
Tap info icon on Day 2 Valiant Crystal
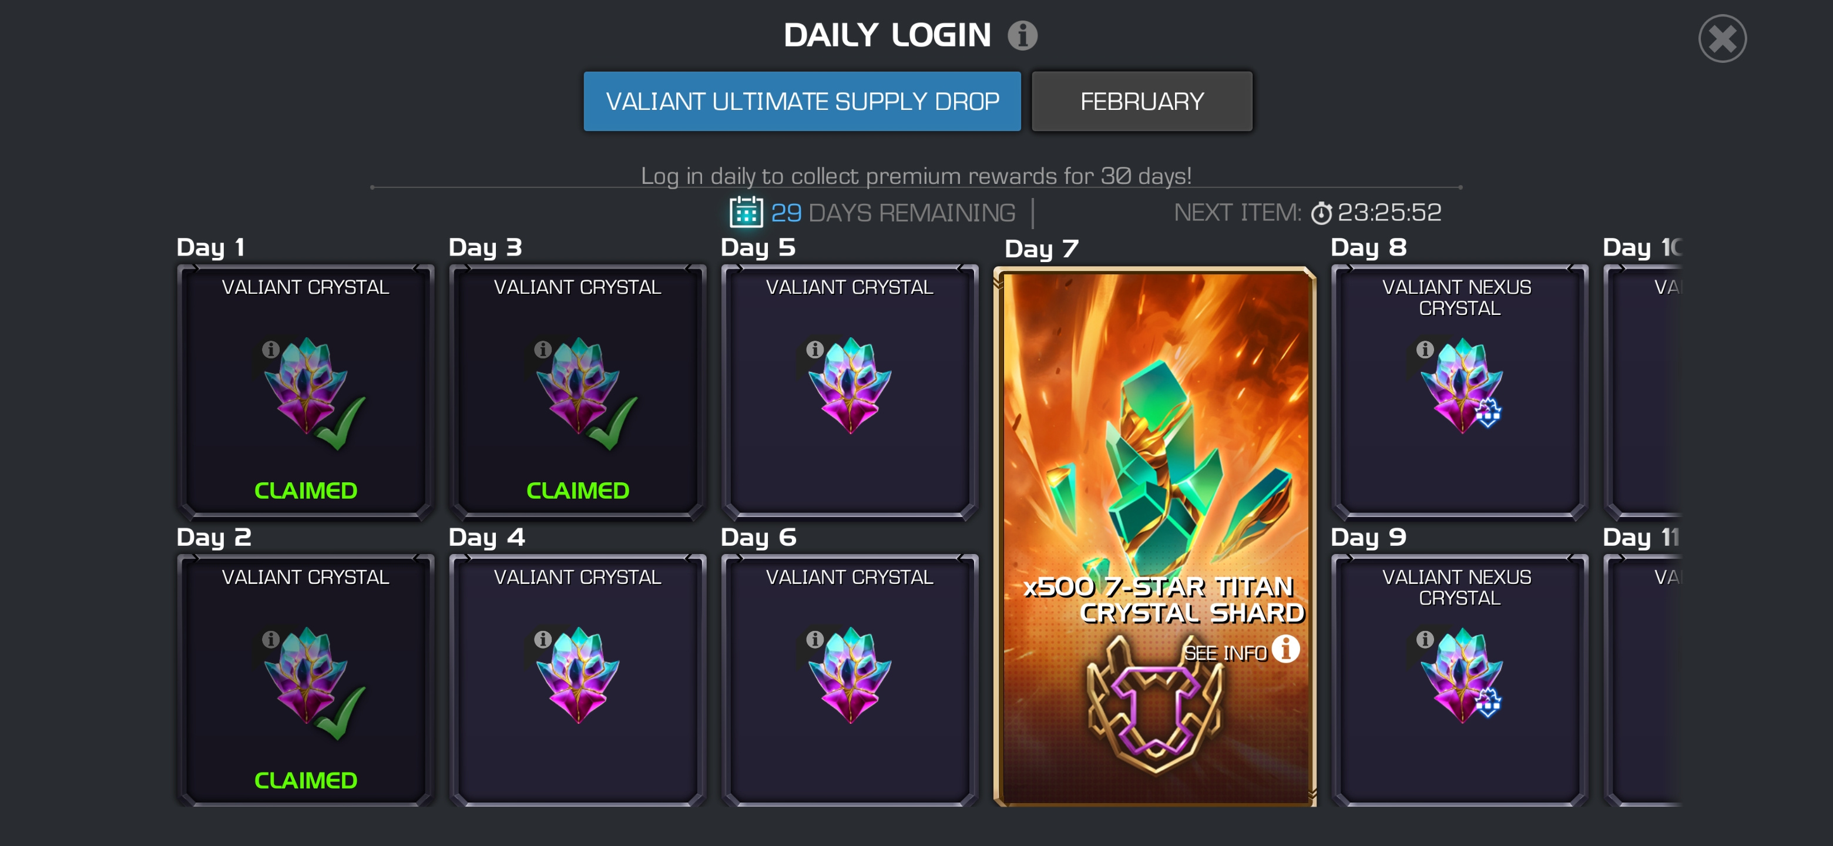pos(270,639)
